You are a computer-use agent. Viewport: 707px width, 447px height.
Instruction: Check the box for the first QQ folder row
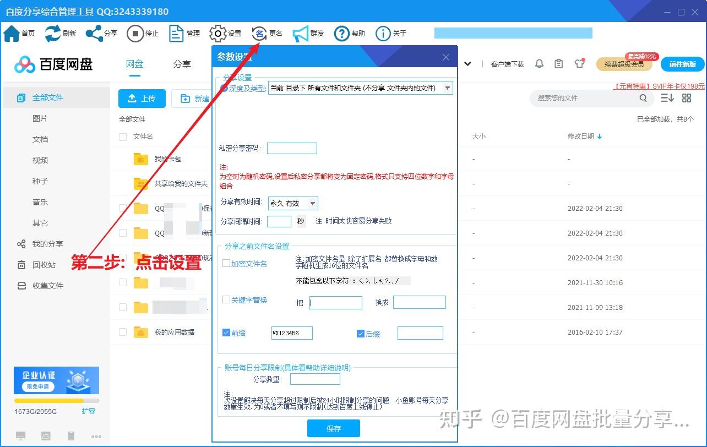click(123, 209)
